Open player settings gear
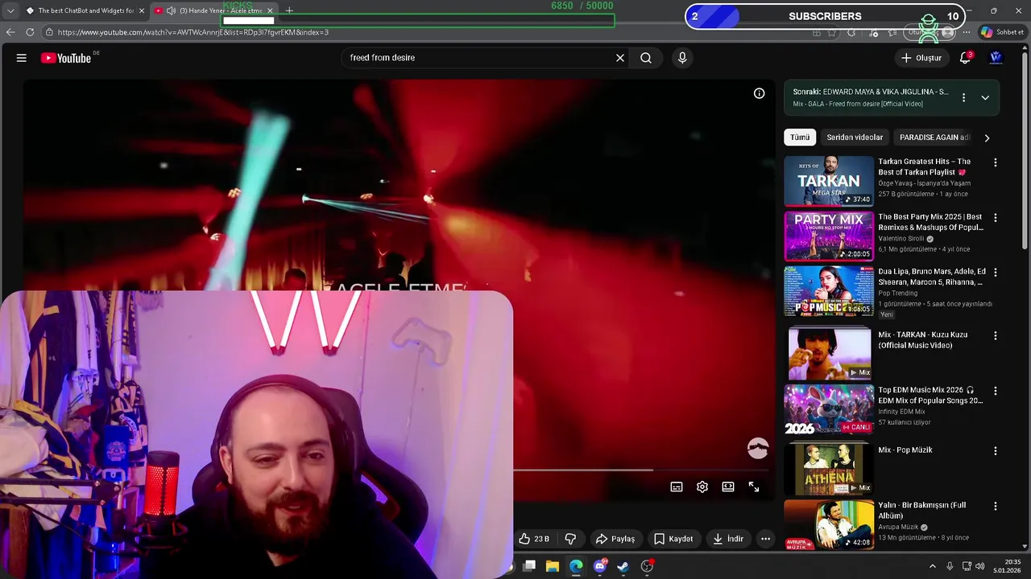Viewport: 1031px width, 579px height. pyautogui.click(x=702, y=487)
